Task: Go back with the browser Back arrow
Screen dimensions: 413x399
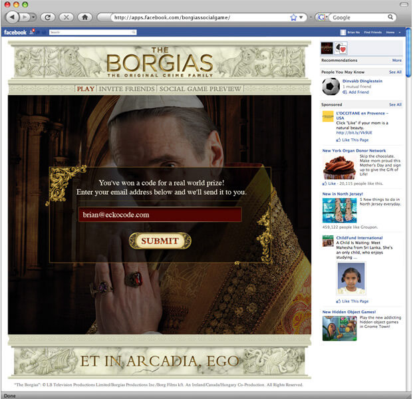Action: pos(13,17)
